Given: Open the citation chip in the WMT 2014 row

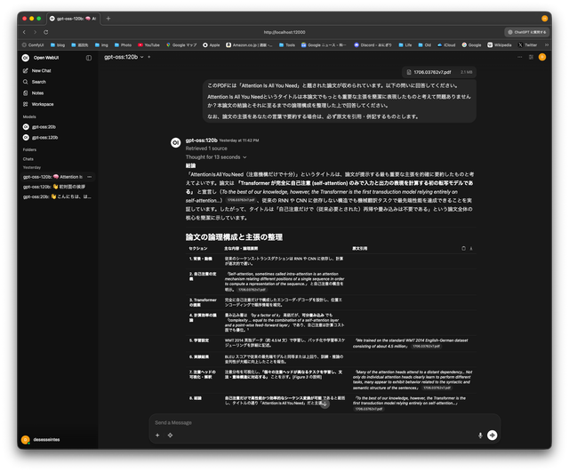Looking at the screenshot, I should pyautogui.click(x=427, y=347).
